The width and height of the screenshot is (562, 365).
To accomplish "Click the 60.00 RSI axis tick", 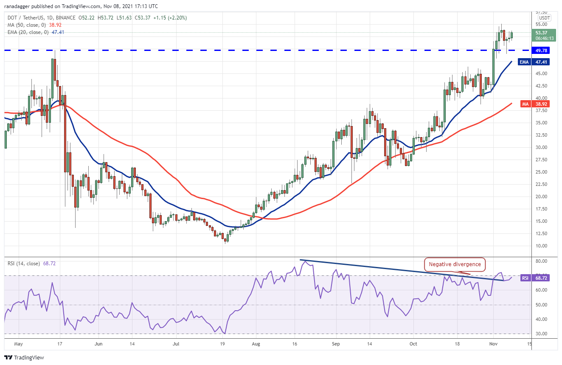I will coord(541,290).
